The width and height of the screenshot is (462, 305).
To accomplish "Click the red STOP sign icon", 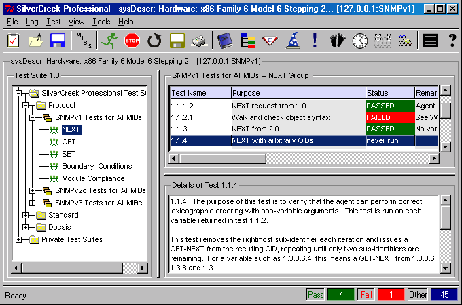I will tap(132, 41).
